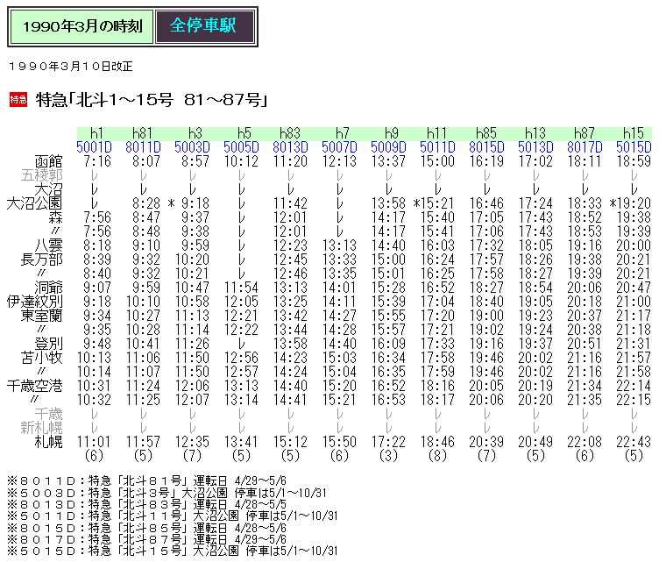Select the h81 column header
Screen dimensions: 666x562
pos(142,133)
